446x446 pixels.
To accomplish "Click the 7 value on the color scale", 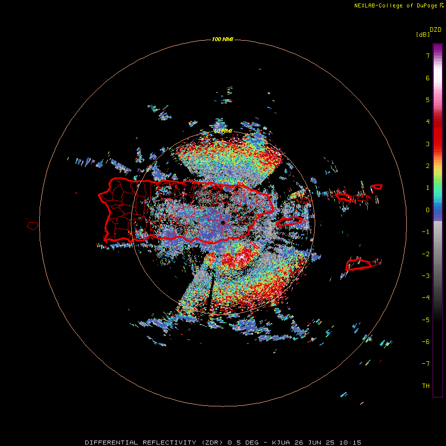I will [x=428, y=56].
